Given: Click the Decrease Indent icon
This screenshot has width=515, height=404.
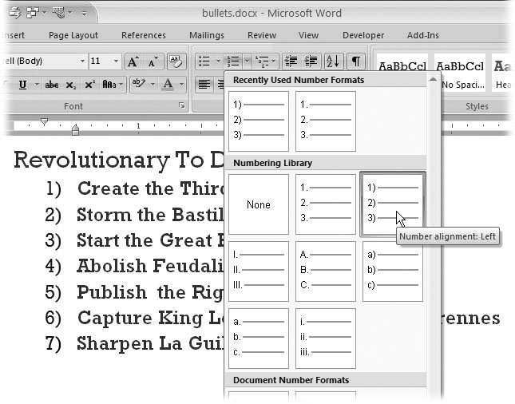Looking at the screenshot, I should tap(291, 61).
